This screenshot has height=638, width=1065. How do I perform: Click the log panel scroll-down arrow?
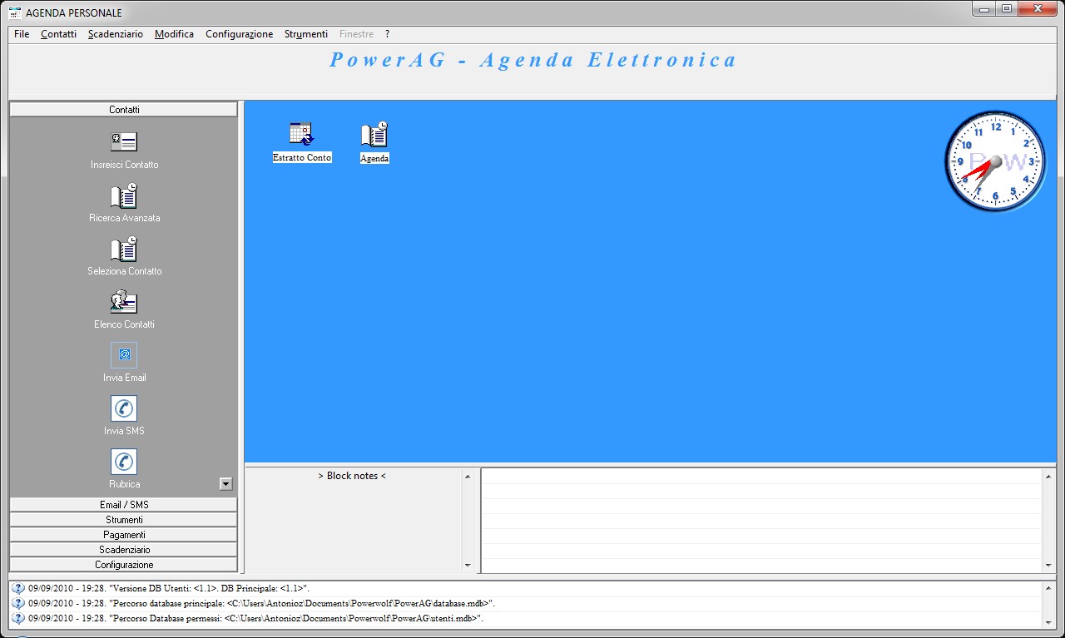pos(1047,621)
